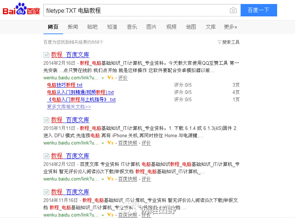Click the funnel icon beside 搜索工具
Screen dimensions: 295x218
click(x=219, y=42)
